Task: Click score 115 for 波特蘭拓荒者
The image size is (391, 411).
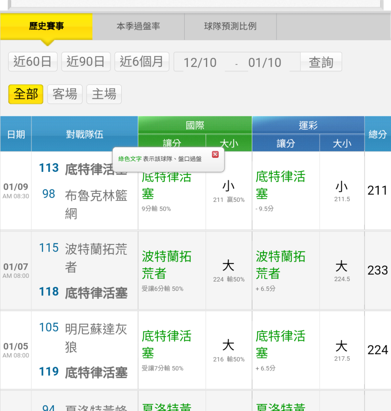Action: tap(49, 248)
